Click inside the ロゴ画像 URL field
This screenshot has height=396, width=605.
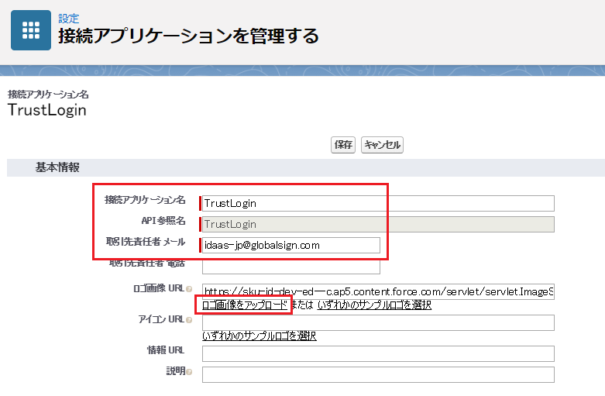pyautogui.click(x=378, y=291)
